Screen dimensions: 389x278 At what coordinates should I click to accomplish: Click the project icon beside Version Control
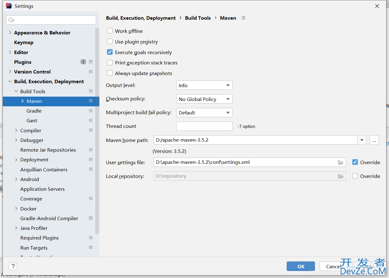click(91, 72)
